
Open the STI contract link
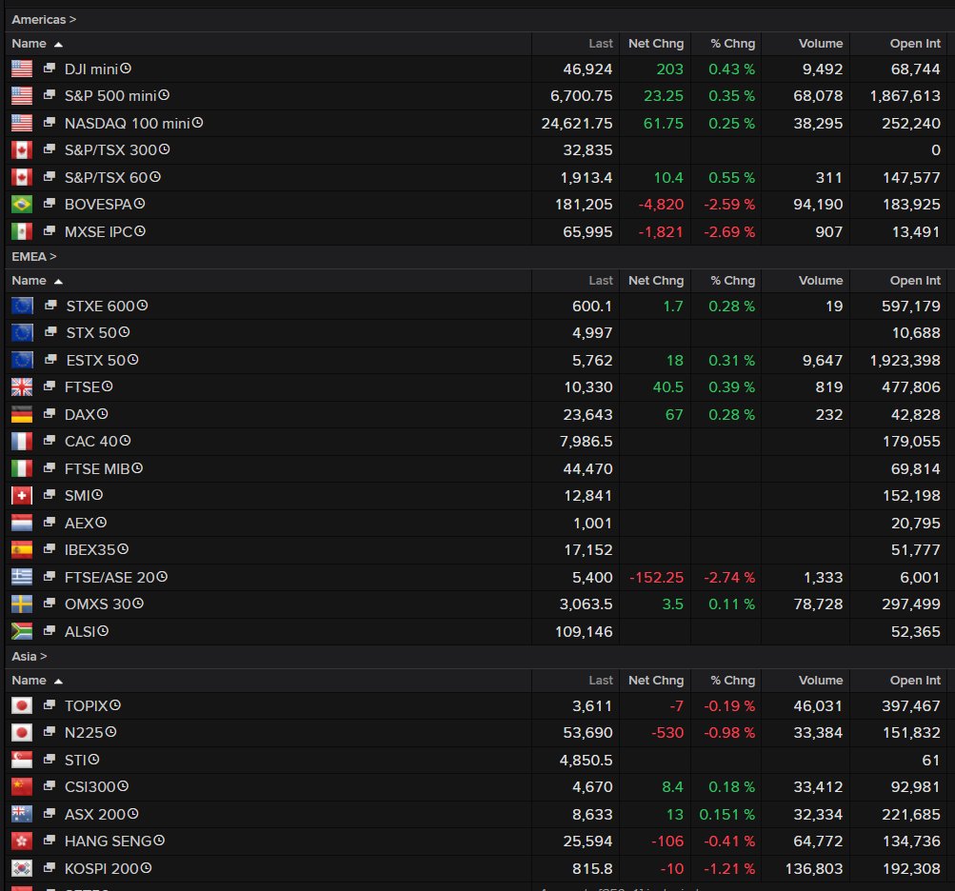click(76, 760)
